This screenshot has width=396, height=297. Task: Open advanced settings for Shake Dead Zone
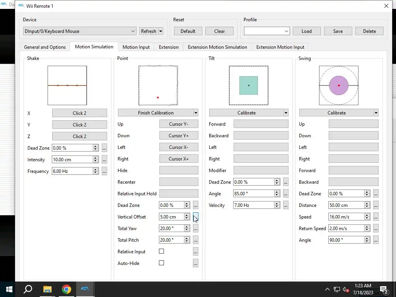(104, 148)
